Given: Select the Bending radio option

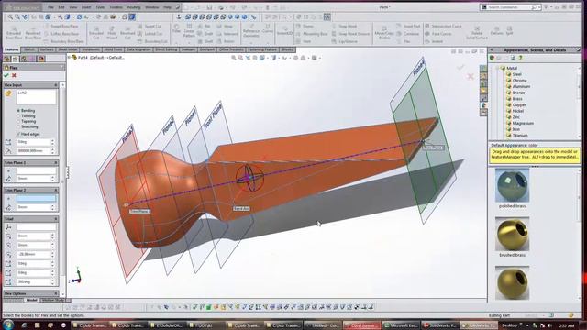Looking at the screenshot, I should tap(18, 111).
